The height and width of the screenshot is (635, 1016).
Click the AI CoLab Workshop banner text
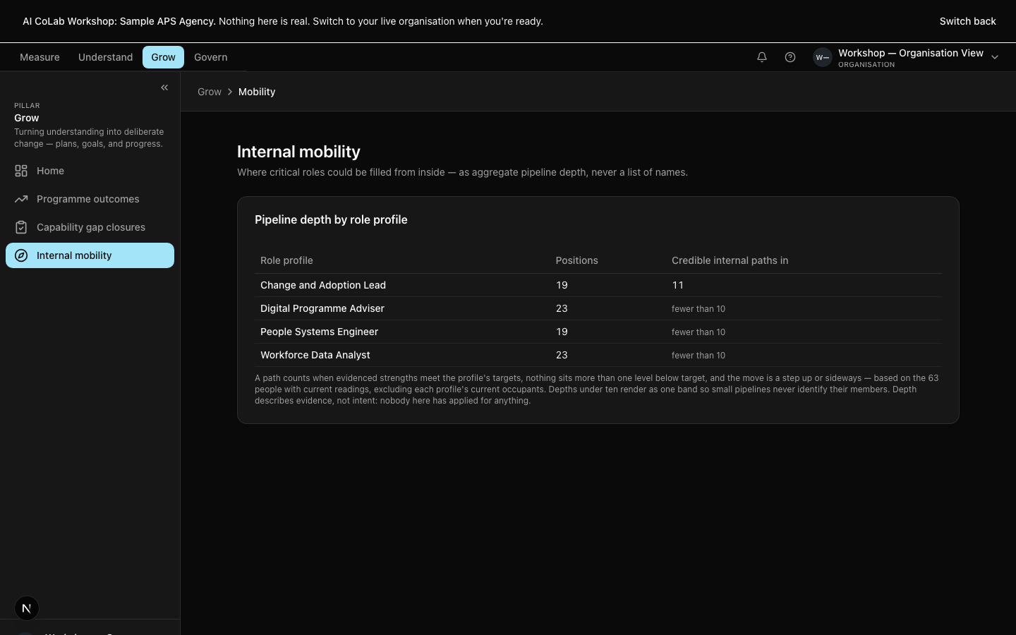(282, 21)
